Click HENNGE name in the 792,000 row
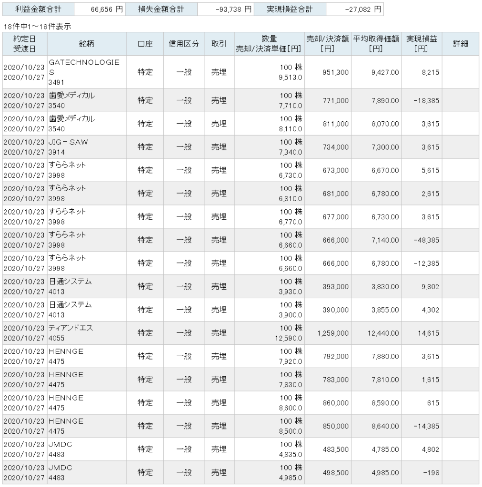This screenshot has height=487, width=482. (66, 351)
